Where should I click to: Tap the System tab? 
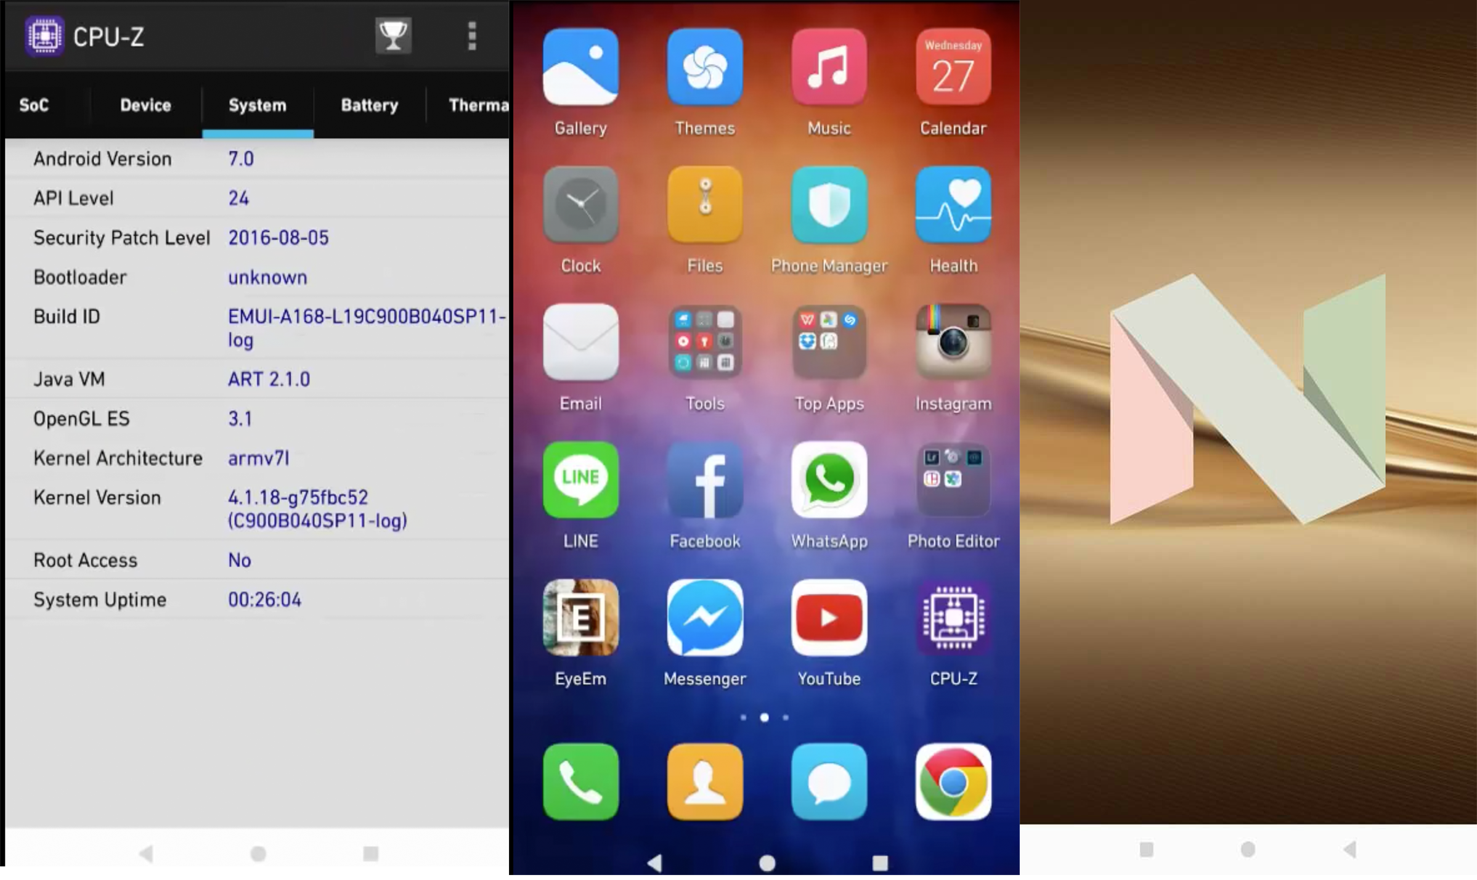[x=256, y=104]
